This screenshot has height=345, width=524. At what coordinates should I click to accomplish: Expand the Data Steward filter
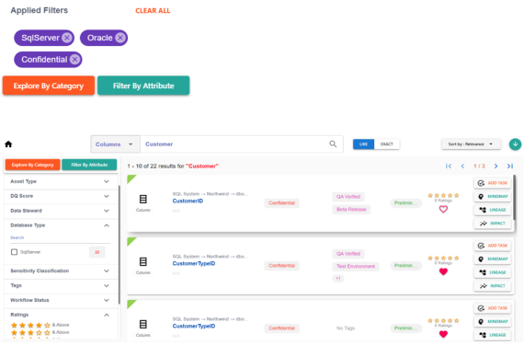pyautogui.click(x=60, y=211)
